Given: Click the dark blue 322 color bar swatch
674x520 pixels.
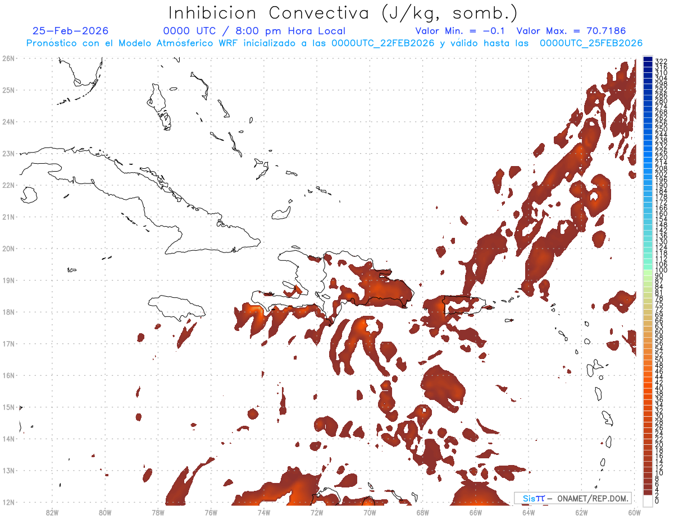Looking at the screenshot, I should (648, 59).
